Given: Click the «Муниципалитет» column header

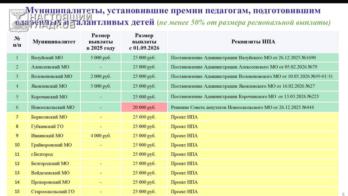Looking at the screenshot, I should (54, 42).
